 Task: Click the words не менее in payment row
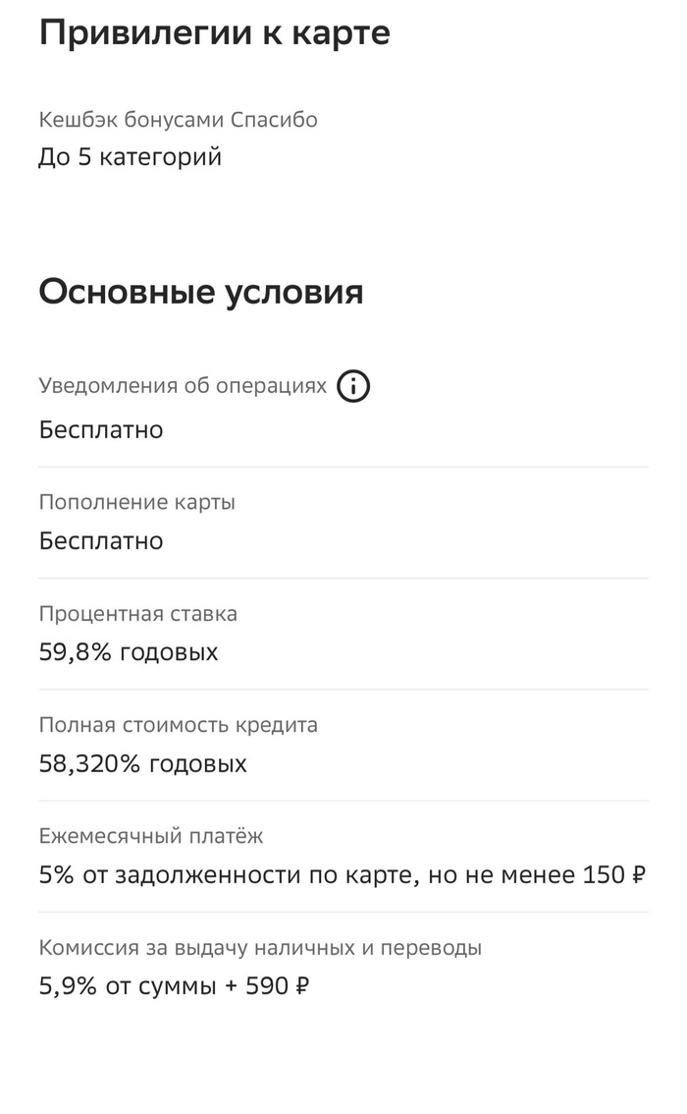point(530,875)
